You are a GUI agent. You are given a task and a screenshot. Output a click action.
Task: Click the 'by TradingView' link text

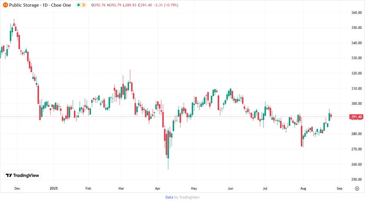tap(187, 197)
